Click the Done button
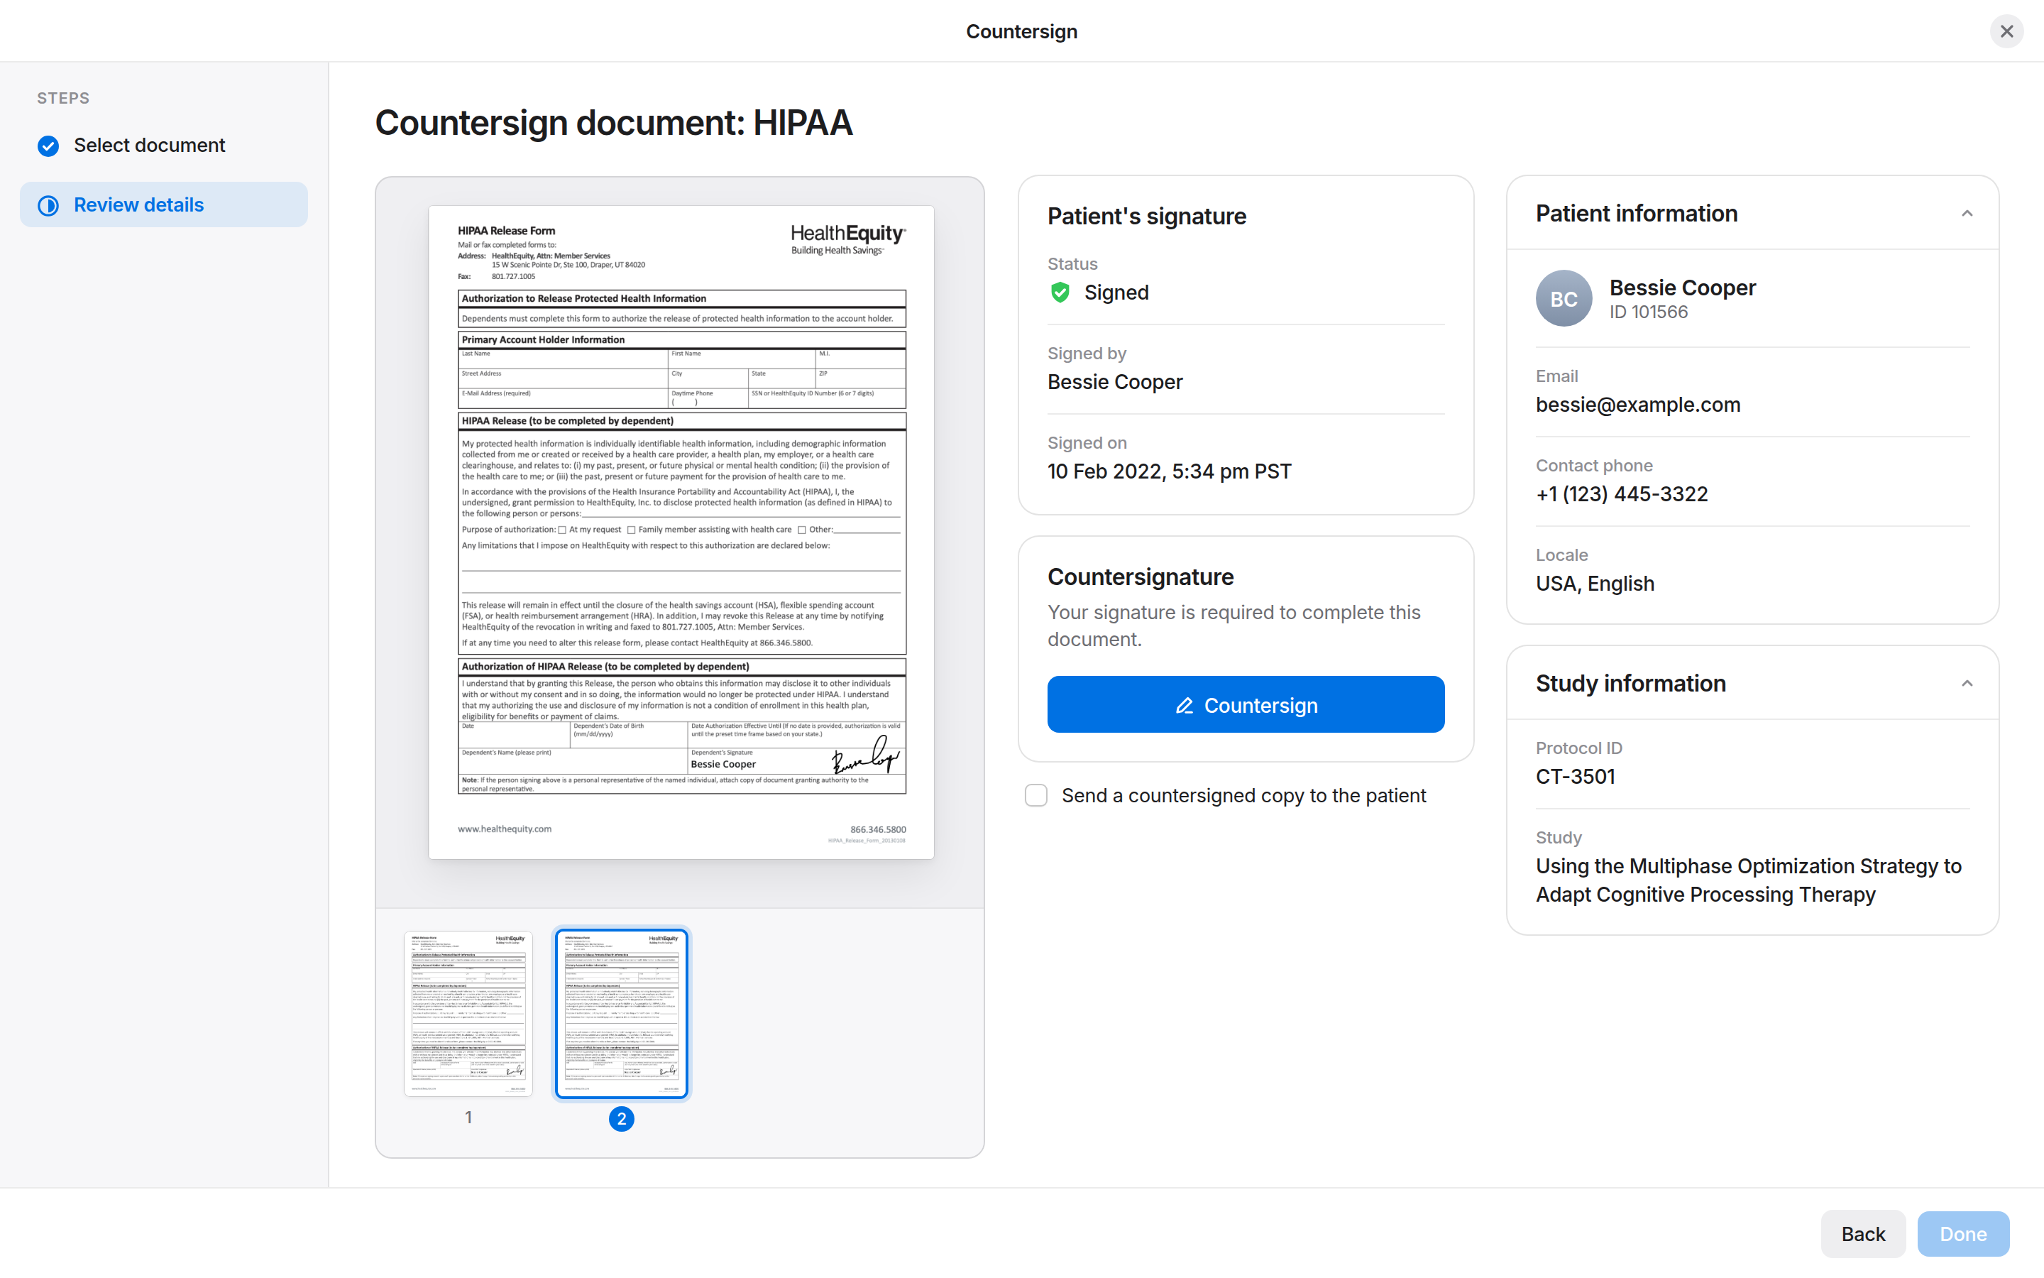 [x=1963, y=1233]
